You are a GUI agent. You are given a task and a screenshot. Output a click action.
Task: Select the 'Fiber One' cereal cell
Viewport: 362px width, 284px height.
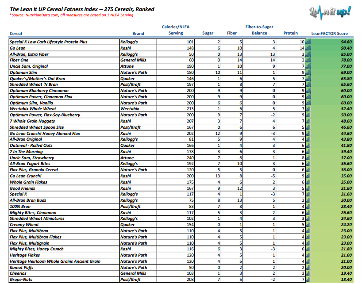coord(65,60)
